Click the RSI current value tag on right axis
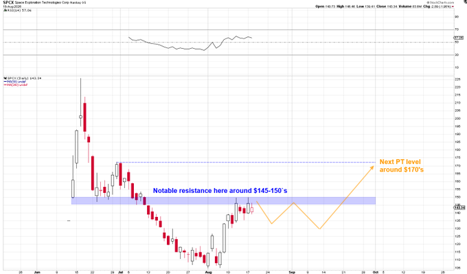This screenshot has height=274, width=467. click(459, 38)
